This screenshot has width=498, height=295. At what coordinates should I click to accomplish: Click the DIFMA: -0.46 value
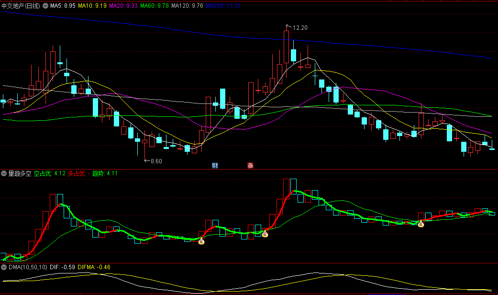point(94,267)
